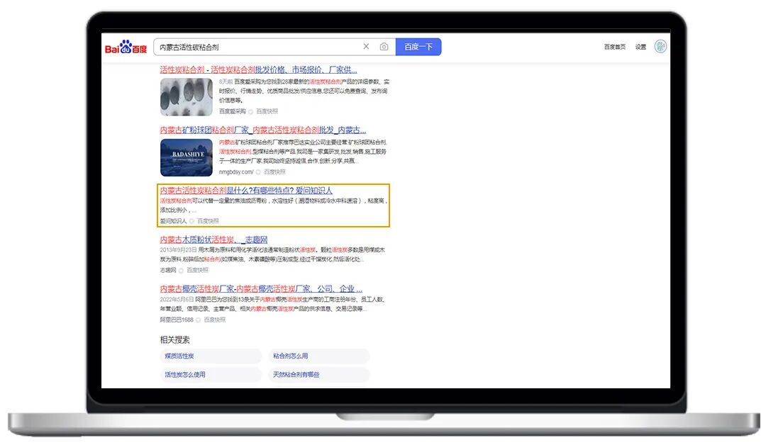Open 百度快照 for nmgbdsy.com result

pos(274,171)
